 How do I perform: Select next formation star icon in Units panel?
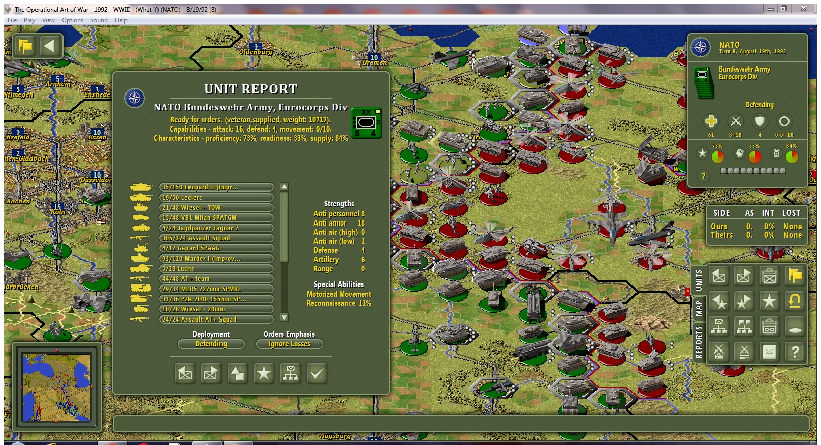coord(744,301)
